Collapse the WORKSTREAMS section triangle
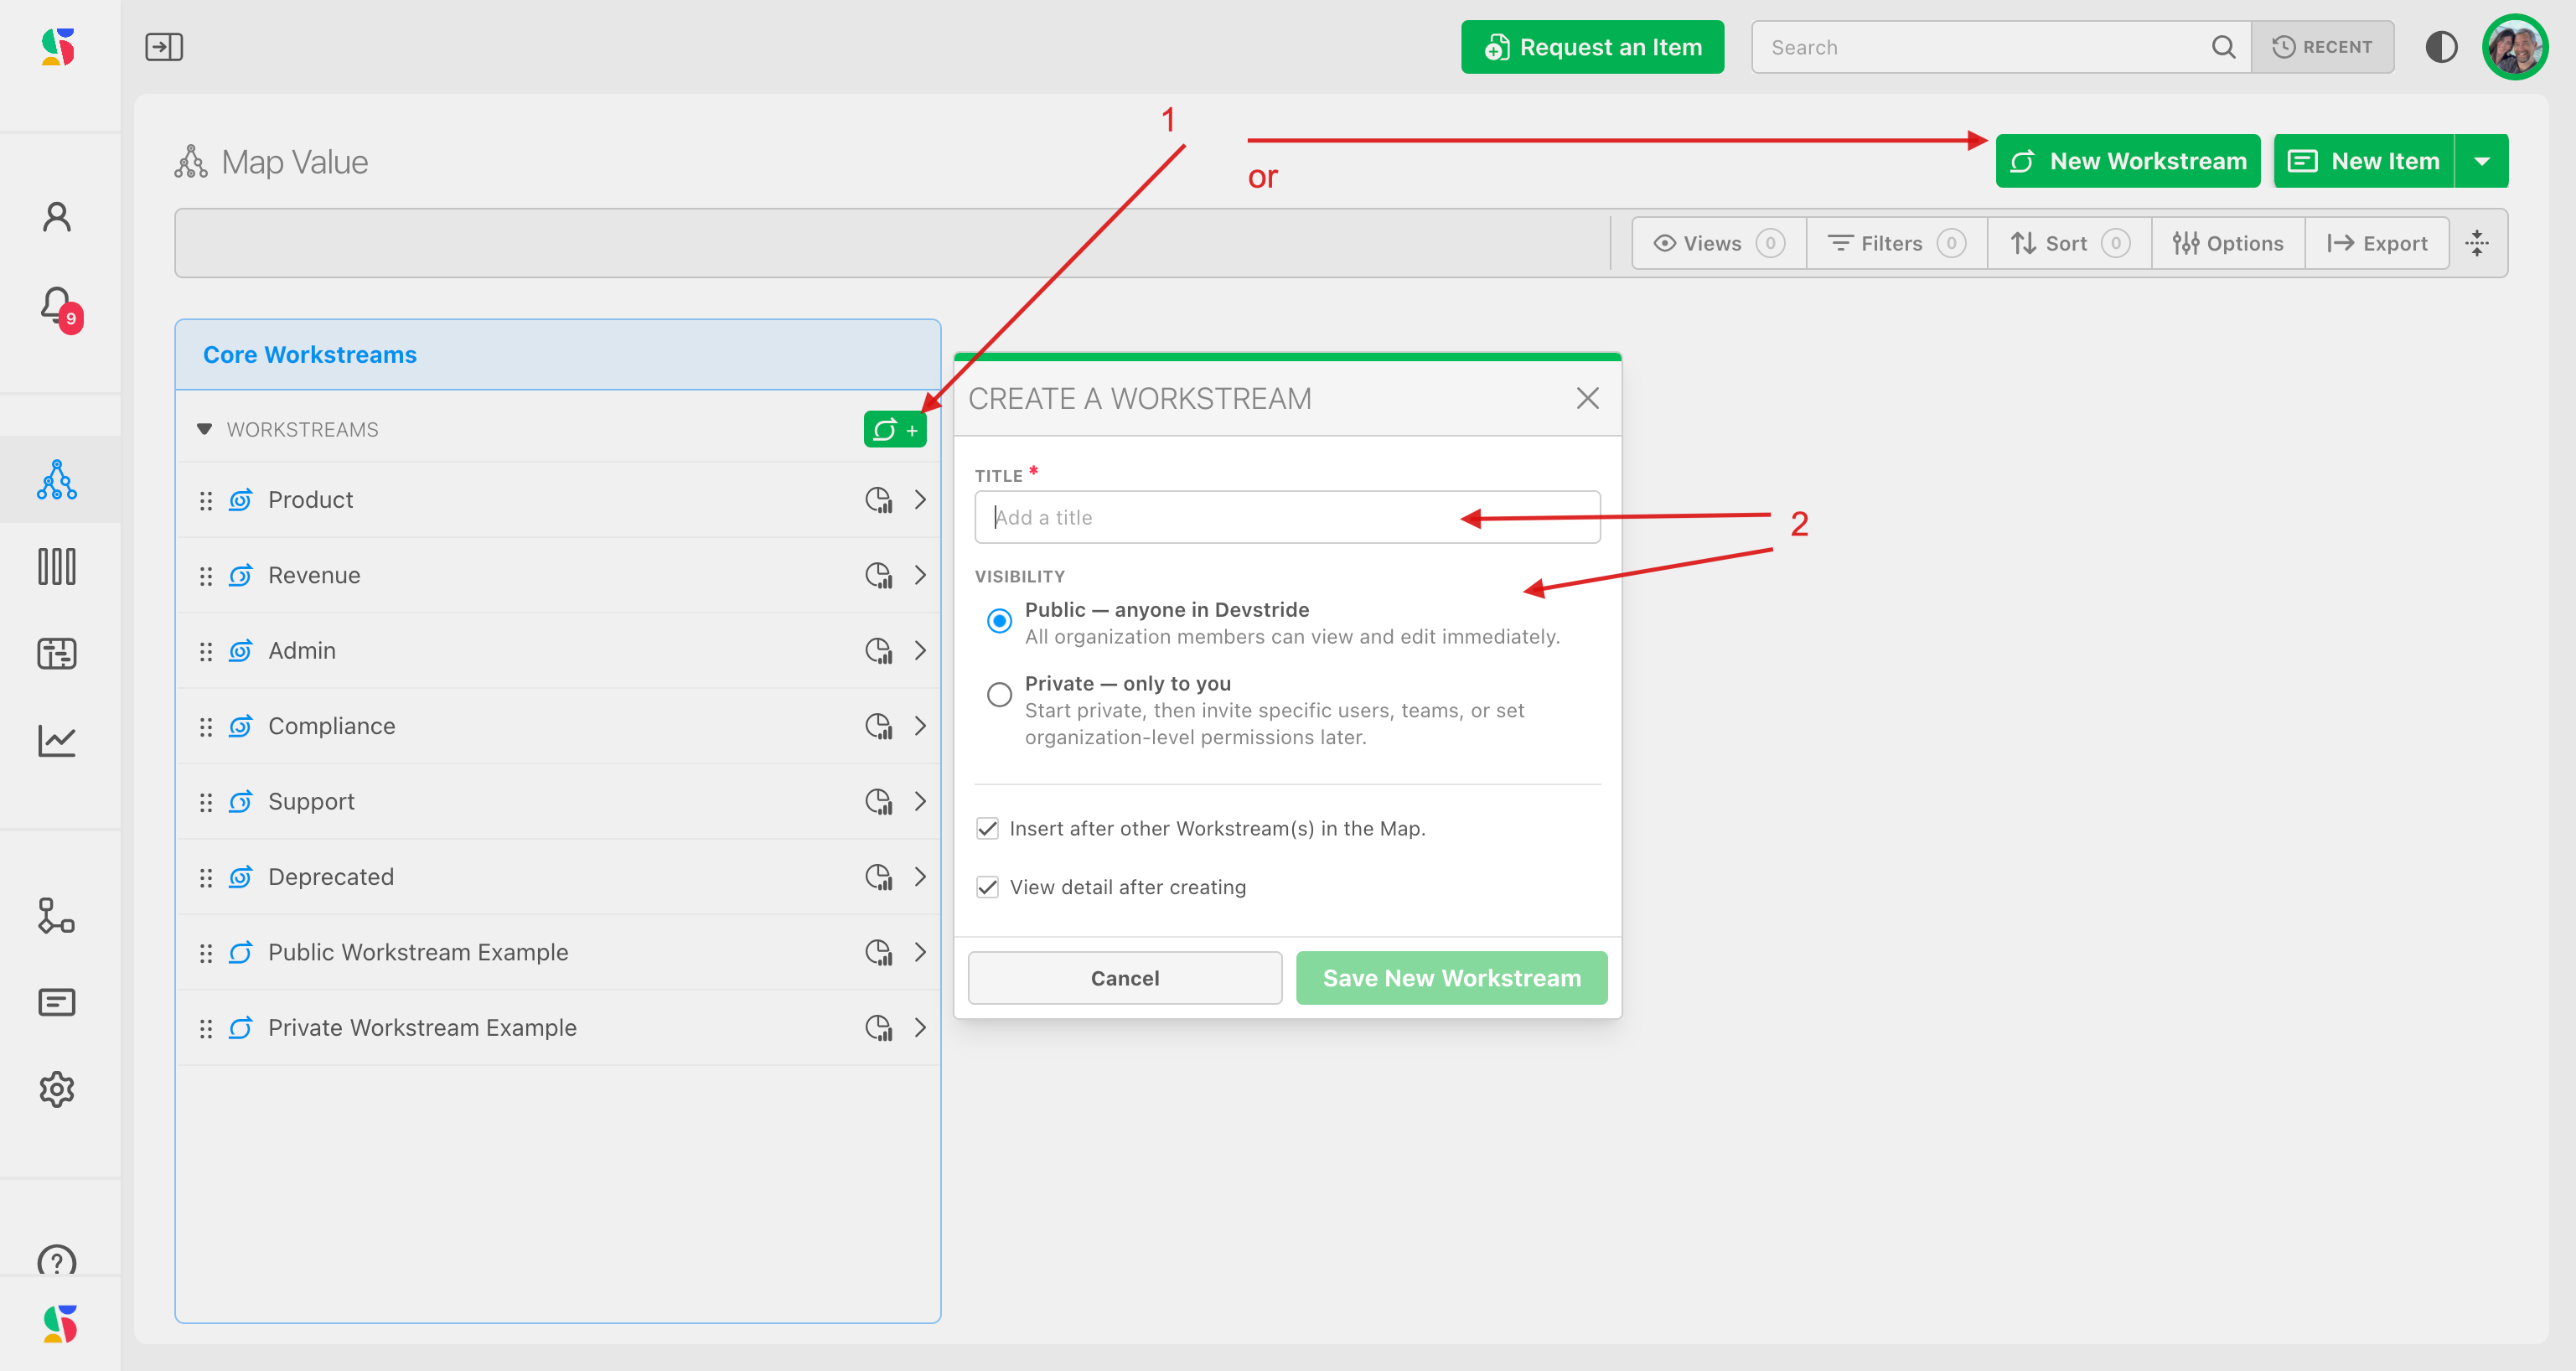Screen dimensions: 2576x1371 pyautogui.click(x=204, y=429)
